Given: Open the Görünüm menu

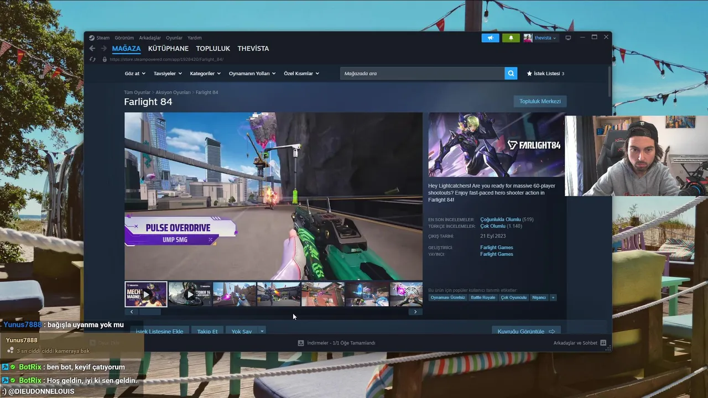Looking at the screenshot, I should pyautogui.click(x=124, y=38).
